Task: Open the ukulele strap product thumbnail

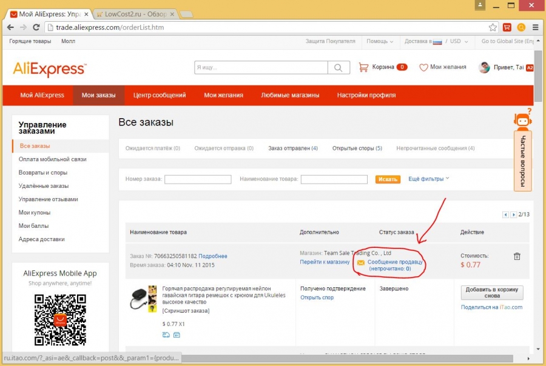Action: pyautogui.click(x=144, y=298)
